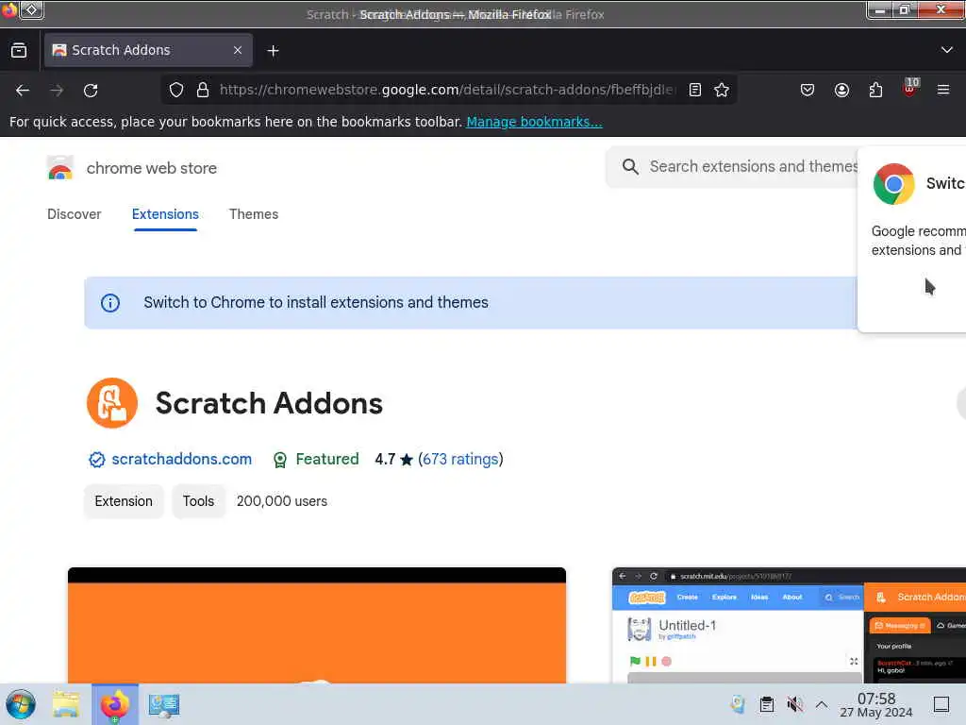Click the Featured badge icon
Image resolution: width=966 pixels, height=725 pixels.
[279, 460]
